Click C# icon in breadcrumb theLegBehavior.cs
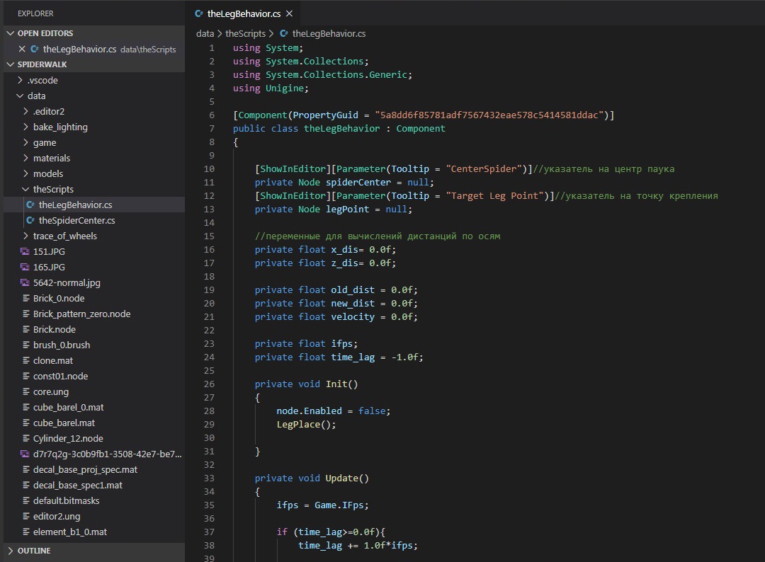765x562 pixels. [x=284, y=33]
